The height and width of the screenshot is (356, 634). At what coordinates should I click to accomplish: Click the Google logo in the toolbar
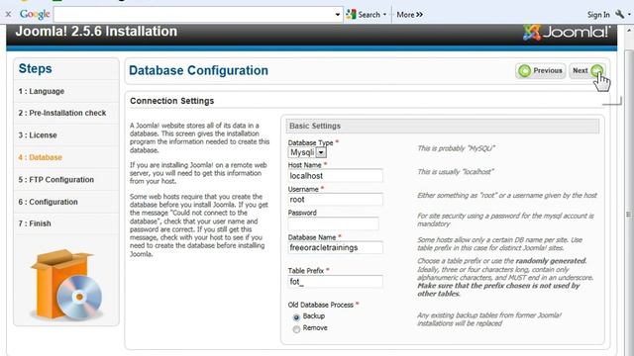[x=35, y=15]
